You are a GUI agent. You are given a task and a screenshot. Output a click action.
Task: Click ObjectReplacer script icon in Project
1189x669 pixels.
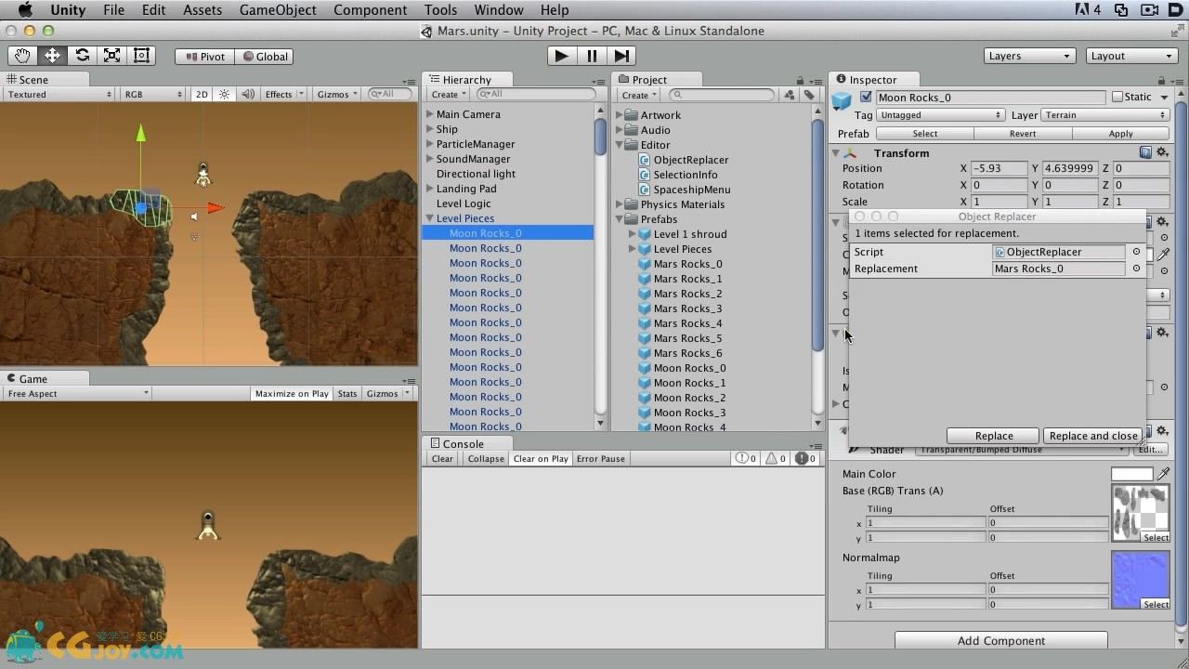click(645, 160)
